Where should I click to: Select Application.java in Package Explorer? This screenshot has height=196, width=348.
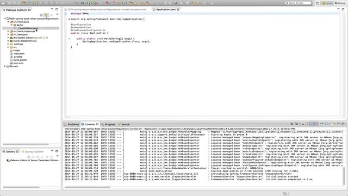click(x=29, y=28)
